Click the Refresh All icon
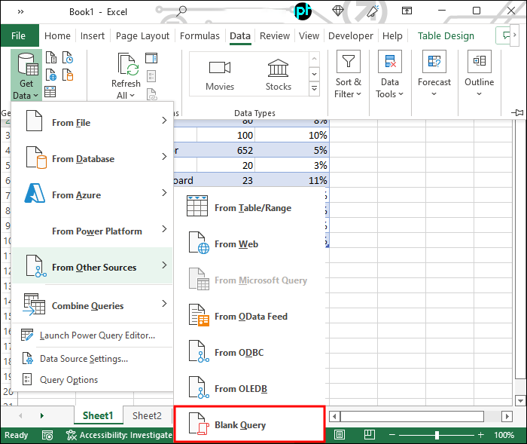This screenshot has width=527, height=444. point(126,75)
